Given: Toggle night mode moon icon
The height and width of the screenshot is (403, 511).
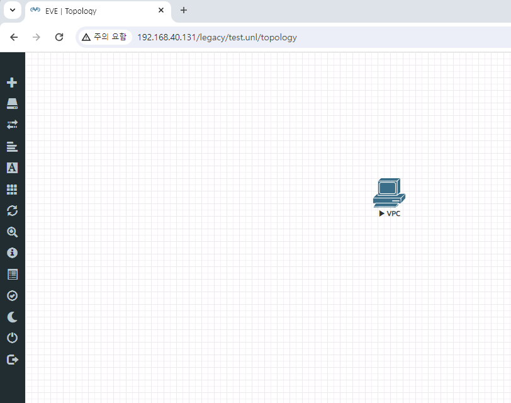Looking at the screenshot, I should point(12,317).
